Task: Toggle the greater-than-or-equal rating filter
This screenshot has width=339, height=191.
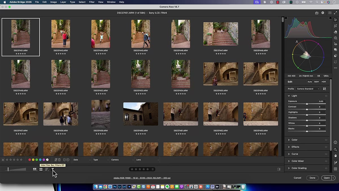Action: [x=3, y=160]
